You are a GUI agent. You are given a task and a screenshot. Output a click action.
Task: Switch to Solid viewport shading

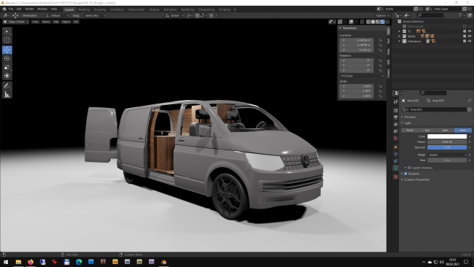pyautogui.click(x=373, y=22)
